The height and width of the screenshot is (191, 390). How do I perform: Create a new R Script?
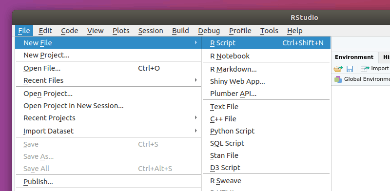(266, 43)
